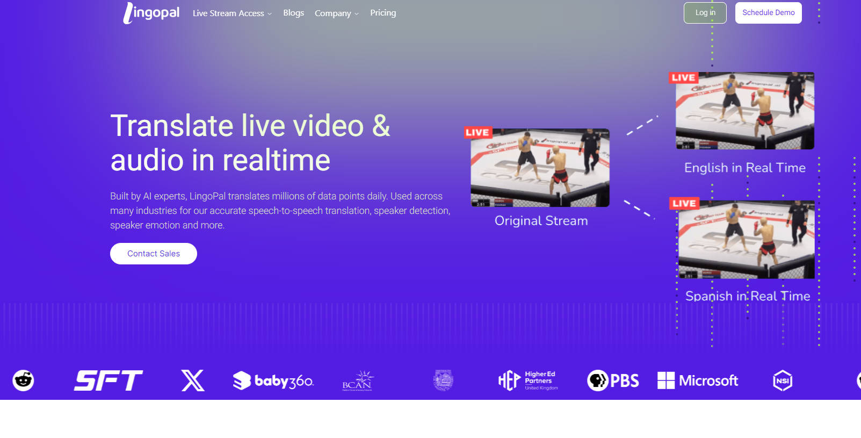Select the Spanish in Real Time video

746,239
